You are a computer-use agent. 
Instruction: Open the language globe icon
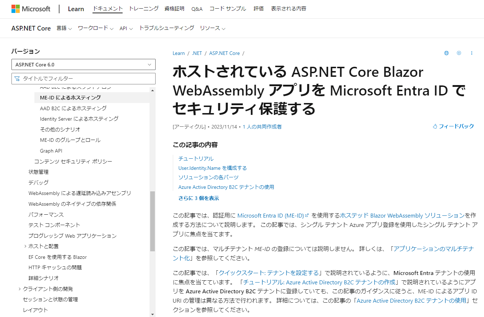(x=446, y=53)
